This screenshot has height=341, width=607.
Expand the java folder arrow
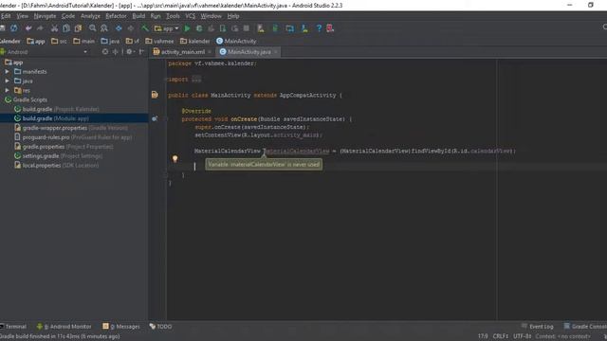coord(7,81)
